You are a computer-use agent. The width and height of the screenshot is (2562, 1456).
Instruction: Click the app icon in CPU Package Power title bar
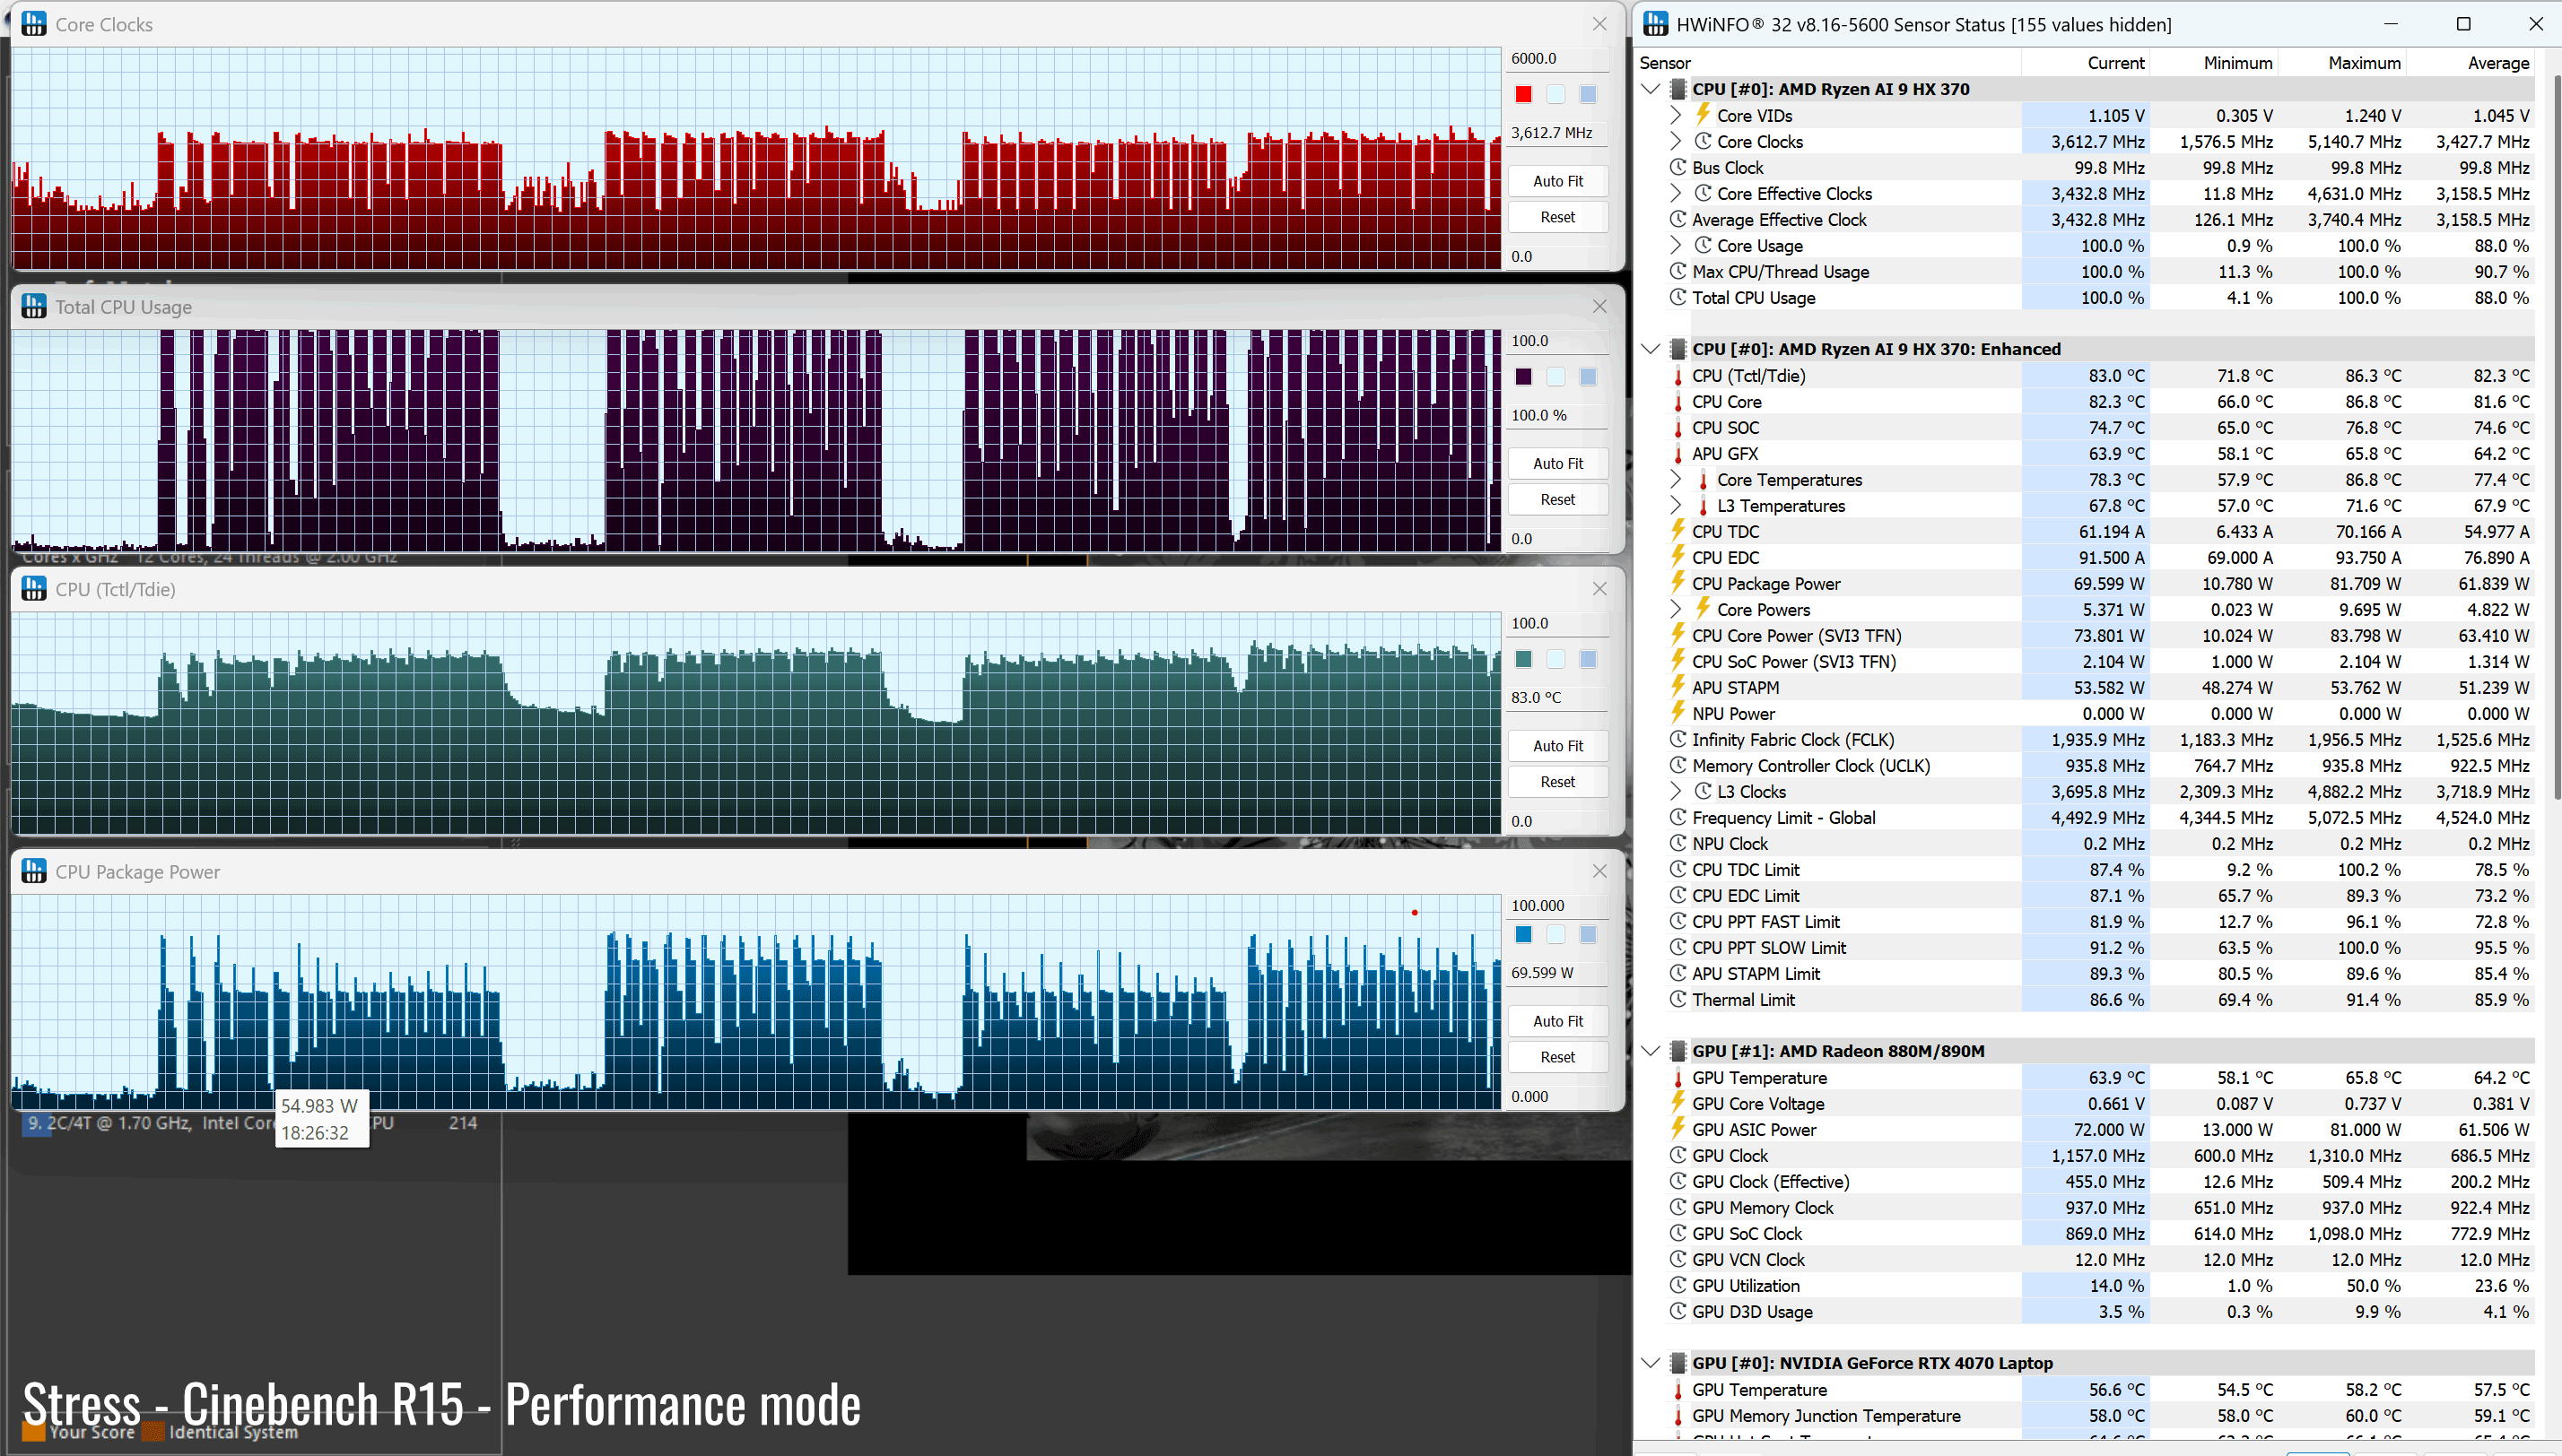[x=34, y=872]
